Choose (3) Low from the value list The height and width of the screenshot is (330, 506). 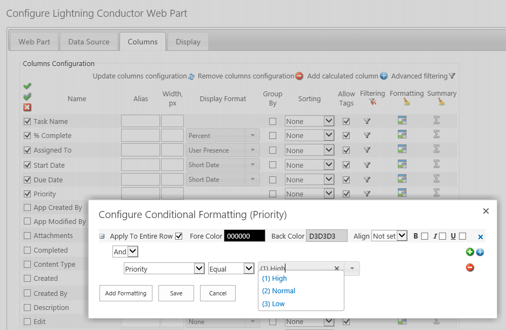click(274, 304)
